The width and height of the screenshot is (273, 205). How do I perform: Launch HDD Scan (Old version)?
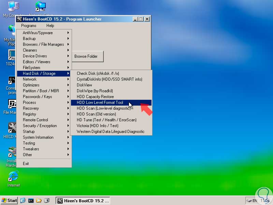tap(111, 114)
